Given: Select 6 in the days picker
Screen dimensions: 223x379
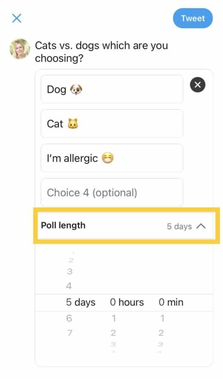Looking at the screenshot, I should pos(69,318).
